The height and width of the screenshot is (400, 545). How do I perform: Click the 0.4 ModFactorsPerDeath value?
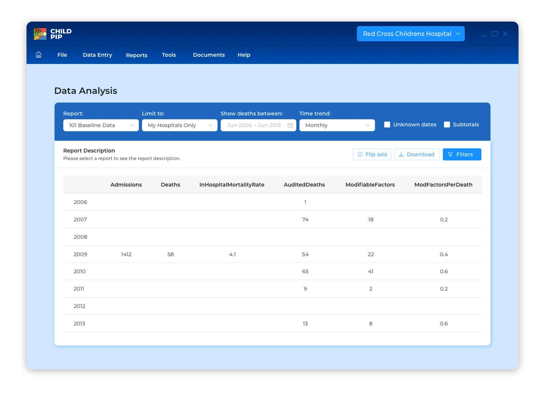(x=444, y=254)
